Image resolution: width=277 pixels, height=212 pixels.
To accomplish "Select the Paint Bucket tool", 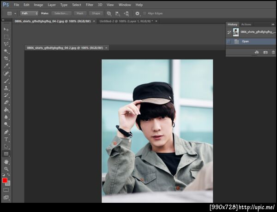I will tap(6, 110).
